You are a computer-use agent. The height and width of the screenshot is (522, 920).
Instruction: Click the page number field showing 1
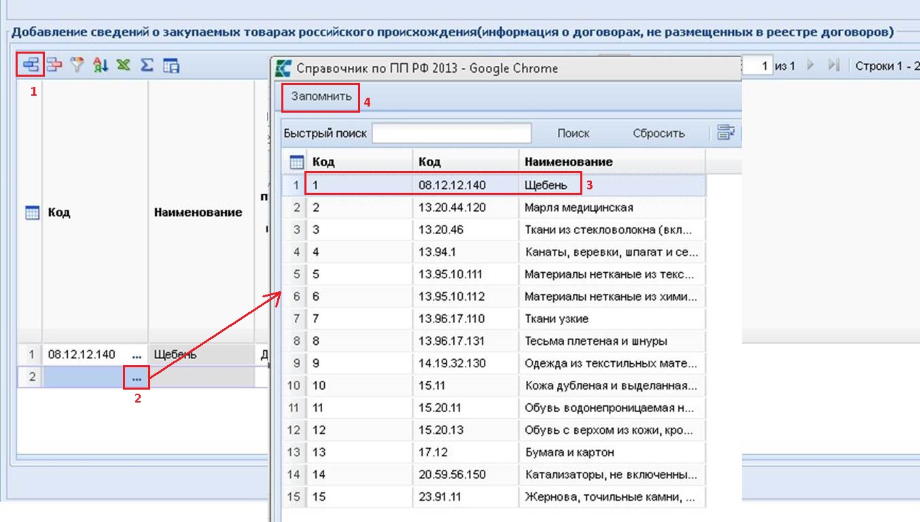point(758,66)
